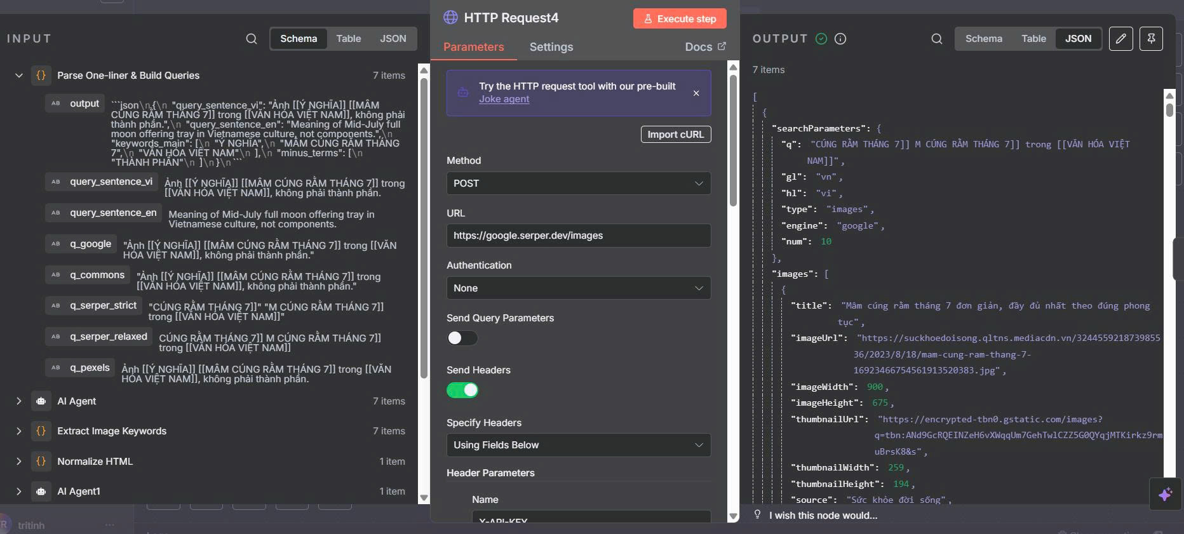
Task: Open the Authentication dropdown showing None
Action: [x=578, y=288]
